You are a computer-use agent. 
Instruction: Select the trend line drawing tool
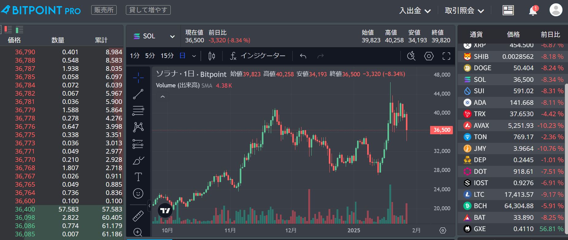pyautogui.click(x=138, y=94)
